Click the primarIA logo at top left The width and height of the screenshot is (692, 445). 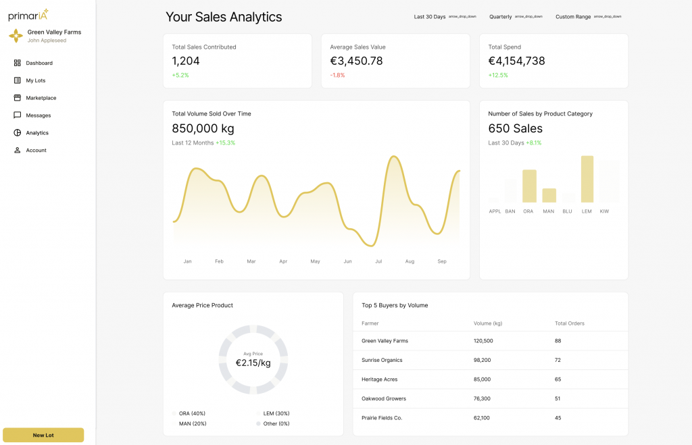[28, 15]
